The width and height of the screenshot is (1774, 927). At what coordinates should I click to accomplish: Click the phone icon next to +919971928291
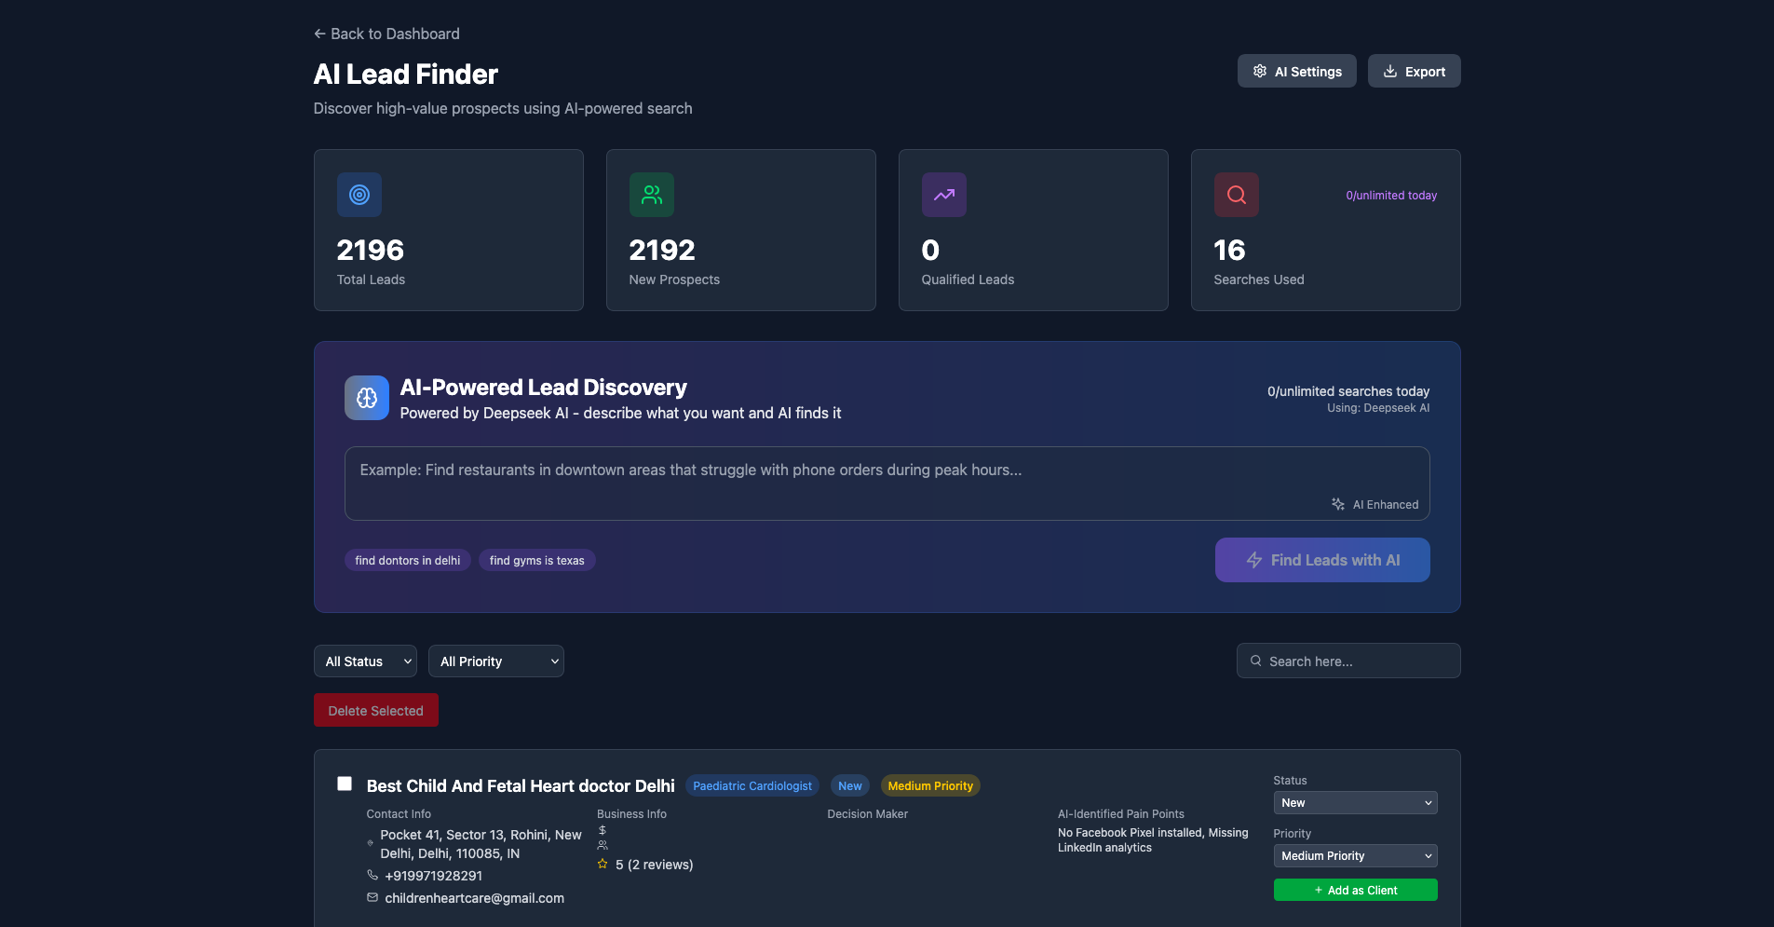tap(372, 875)
